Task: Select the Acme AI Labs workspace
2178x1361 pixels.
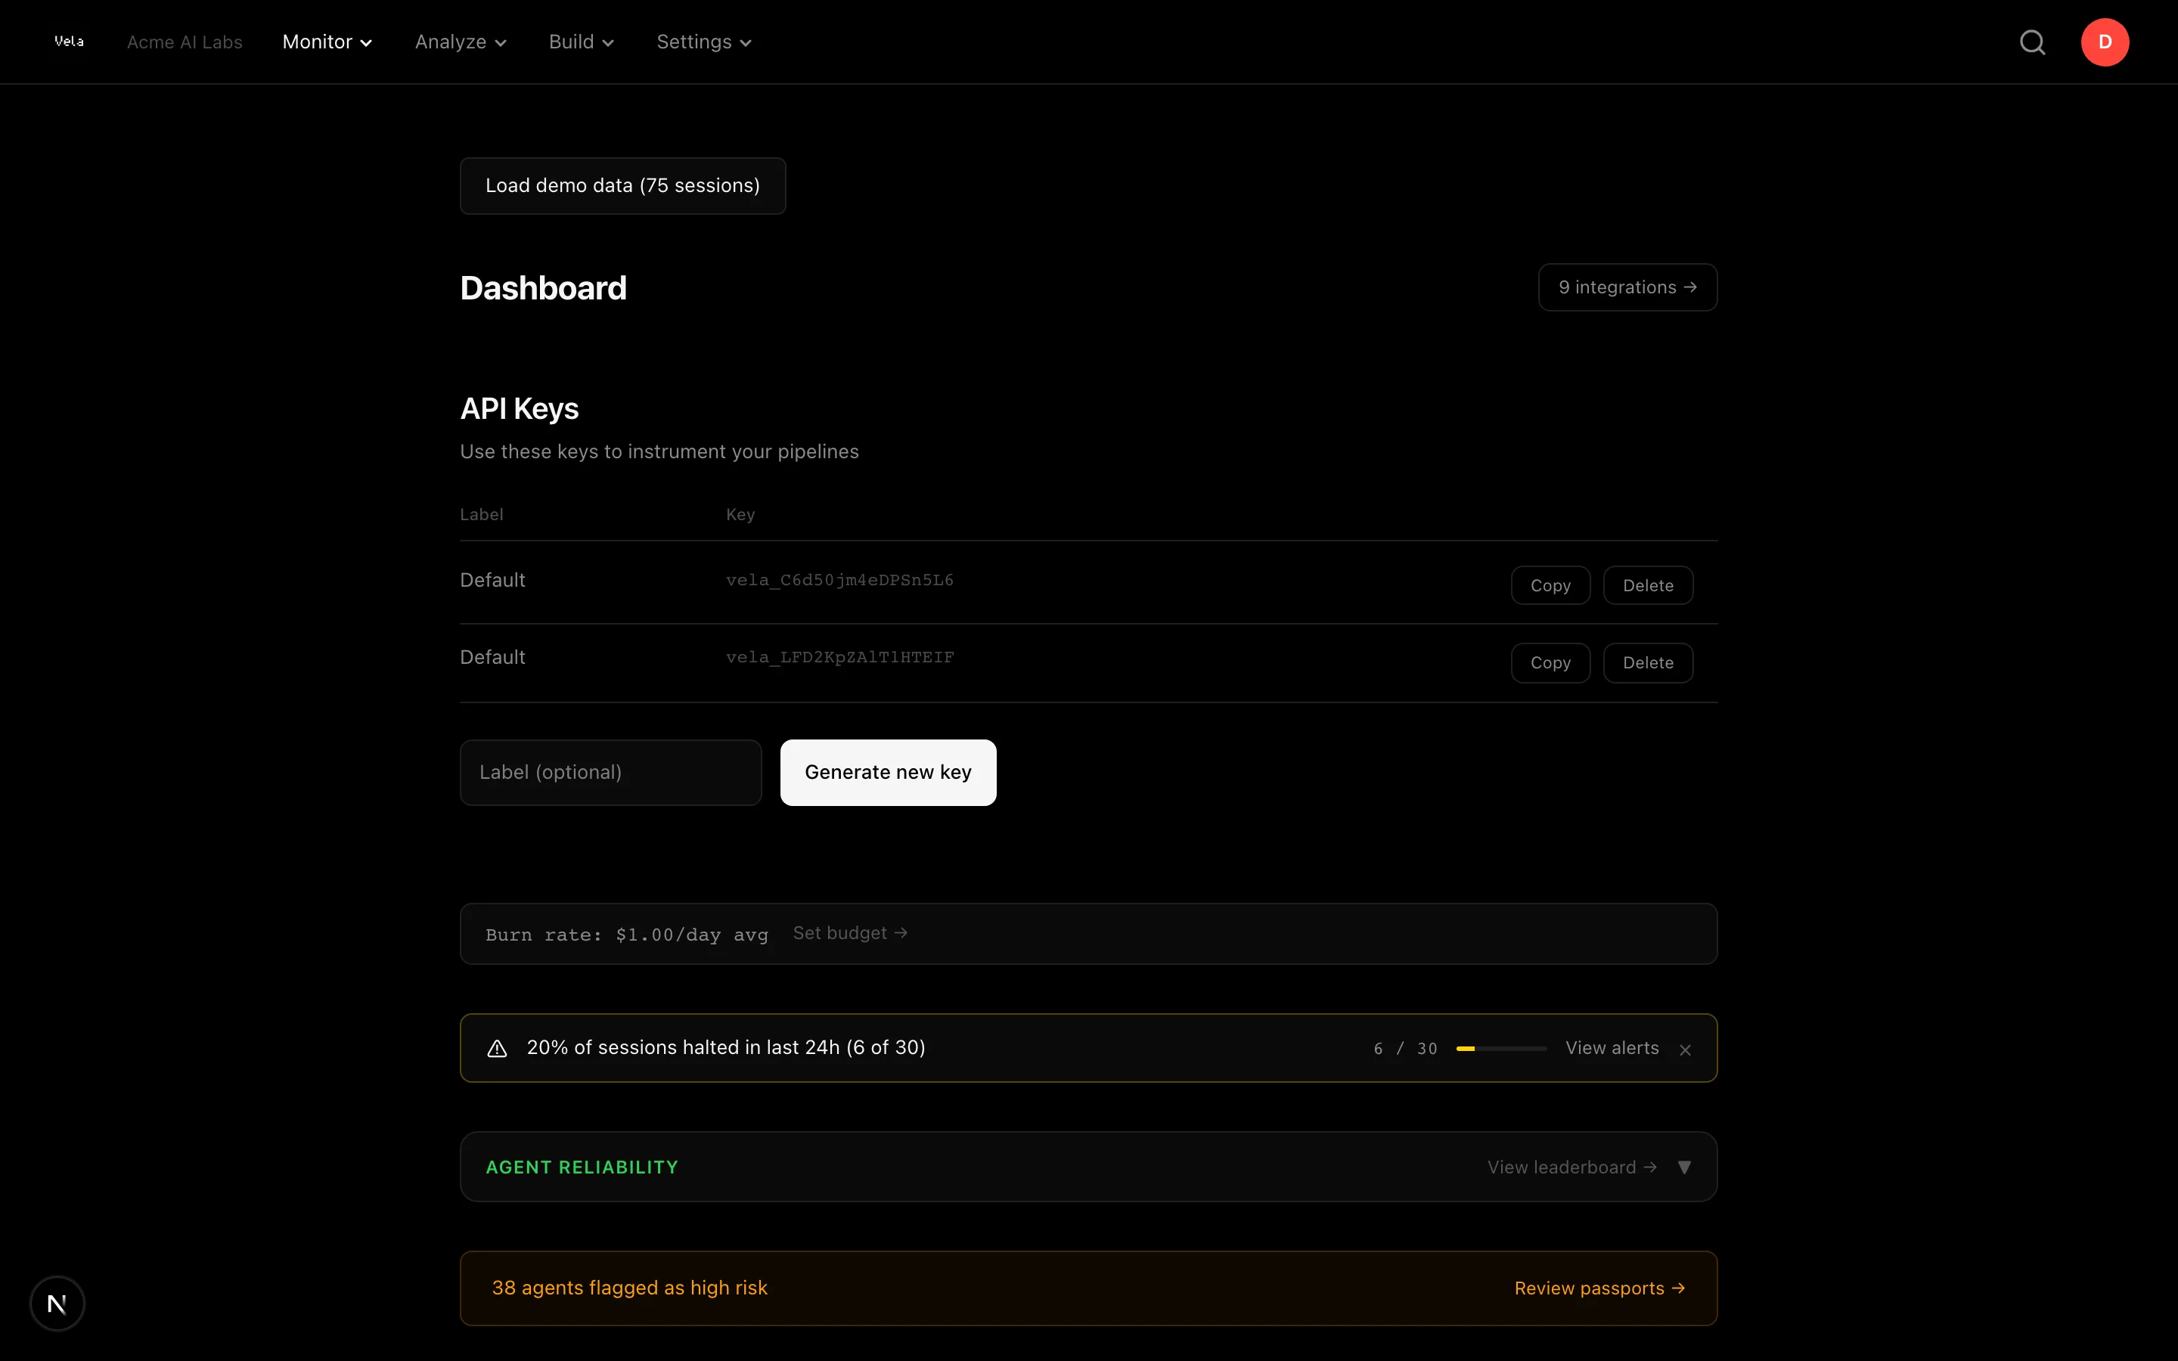Action: 185,42
